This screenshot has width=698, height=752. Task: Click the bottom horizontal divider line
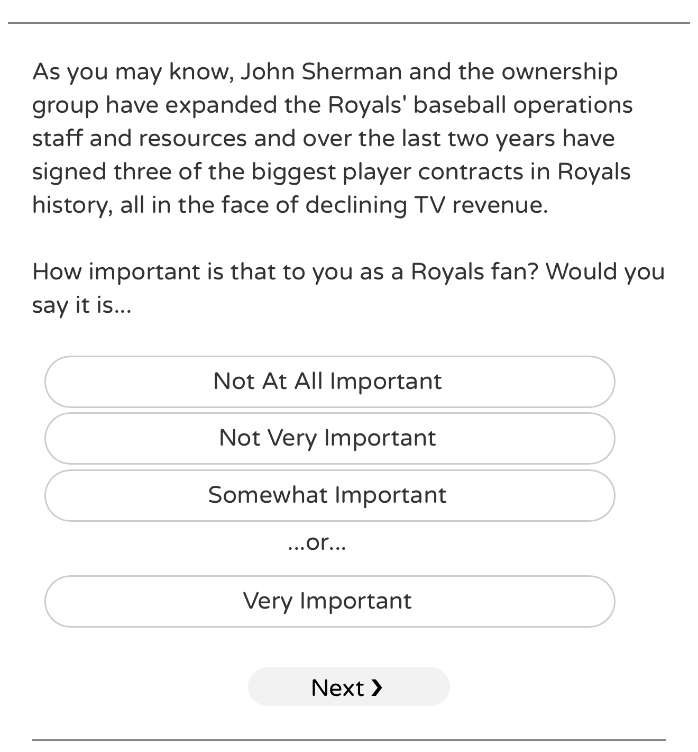(349, 740)
